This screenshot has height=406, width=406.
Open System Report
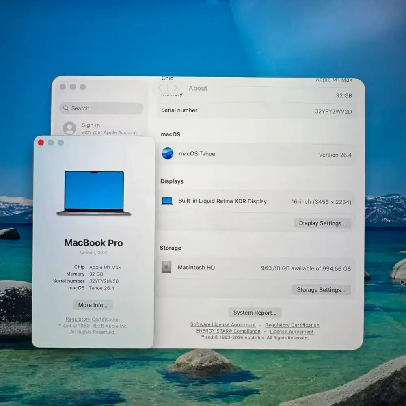tap(255, 313)
